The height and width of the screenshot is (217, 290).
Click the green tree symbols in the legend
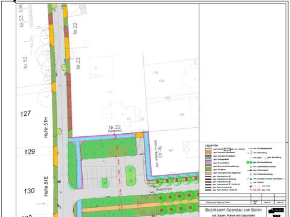coord(250,162)
